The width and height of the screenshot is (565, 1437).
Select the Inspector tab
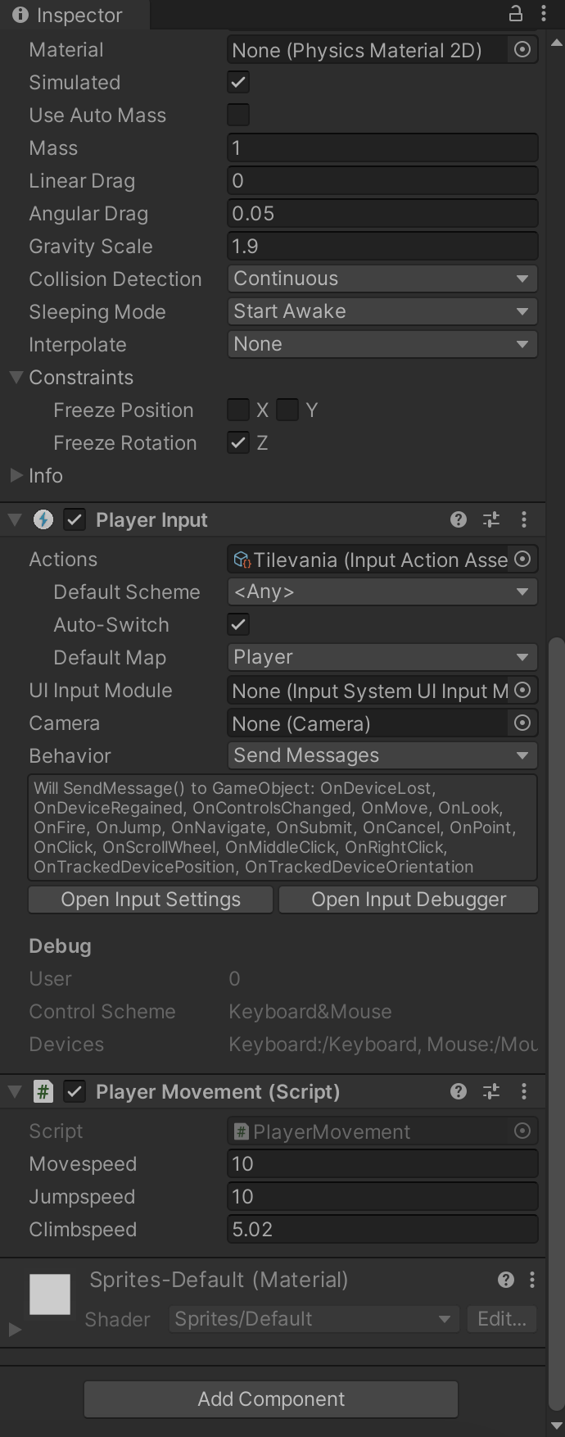74,14
